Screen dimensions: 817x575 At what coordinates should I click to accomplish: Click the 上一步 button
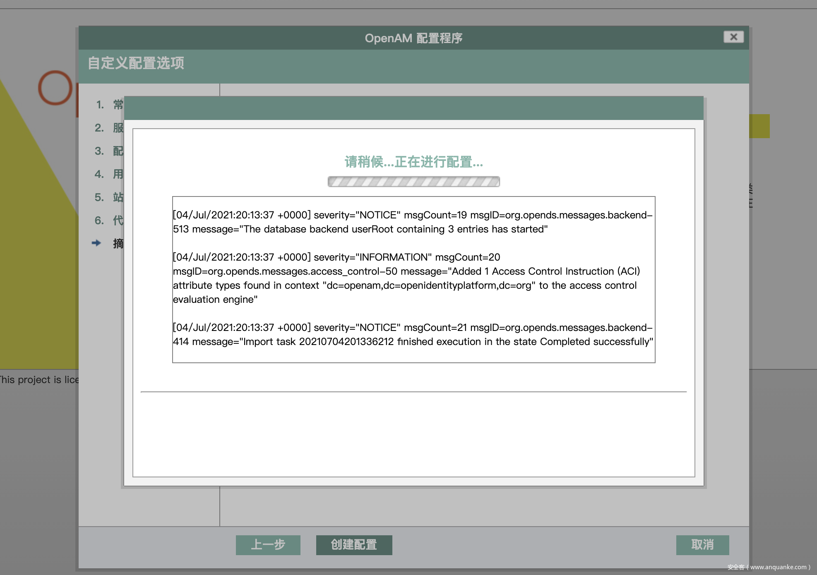(x=268, y=545)
